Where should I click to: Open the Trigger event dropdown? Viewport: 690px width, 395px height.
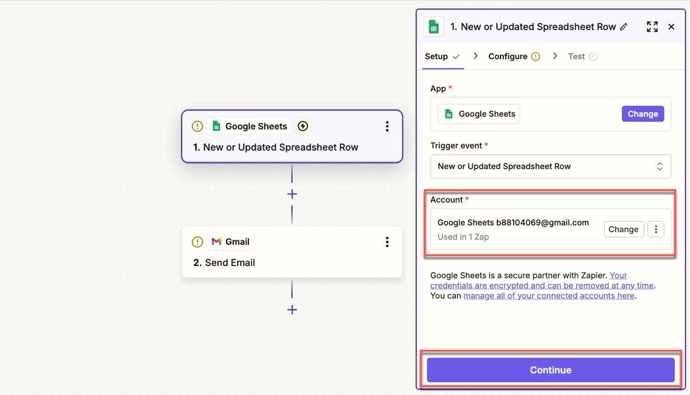point(551,166)
